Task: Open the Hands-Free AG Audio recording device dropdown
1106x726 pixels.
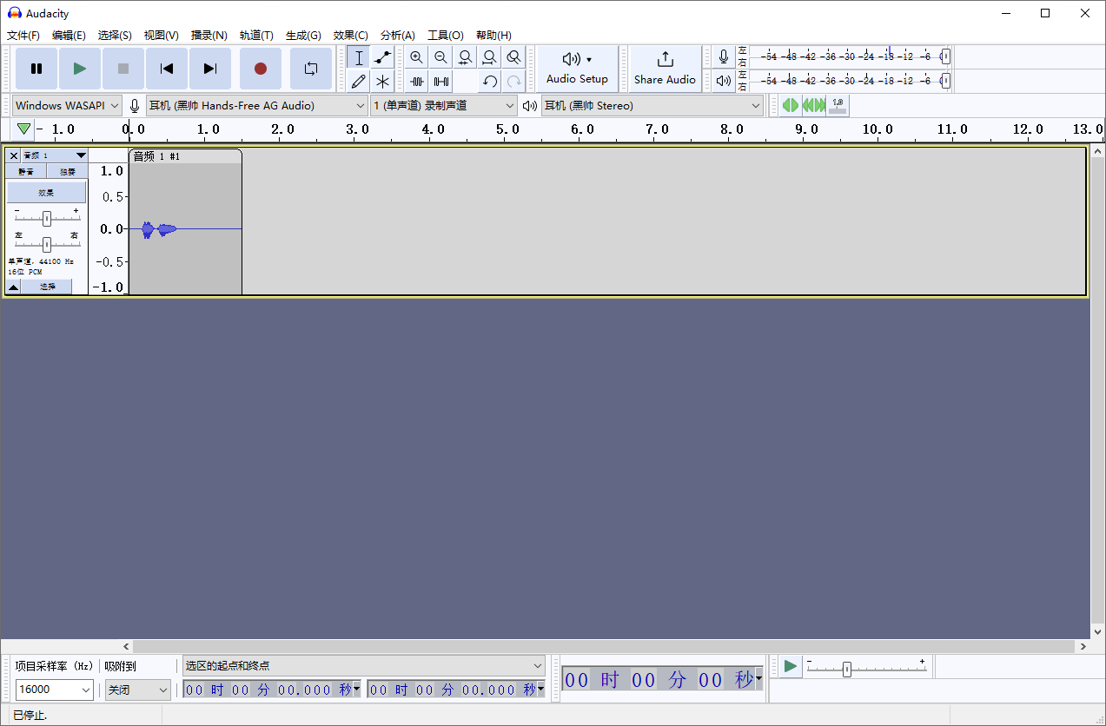Action: point(257,106)
